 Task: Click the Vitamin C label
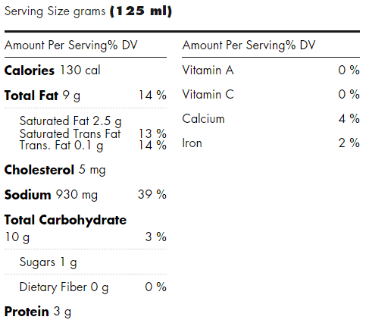tap(208, 95)
